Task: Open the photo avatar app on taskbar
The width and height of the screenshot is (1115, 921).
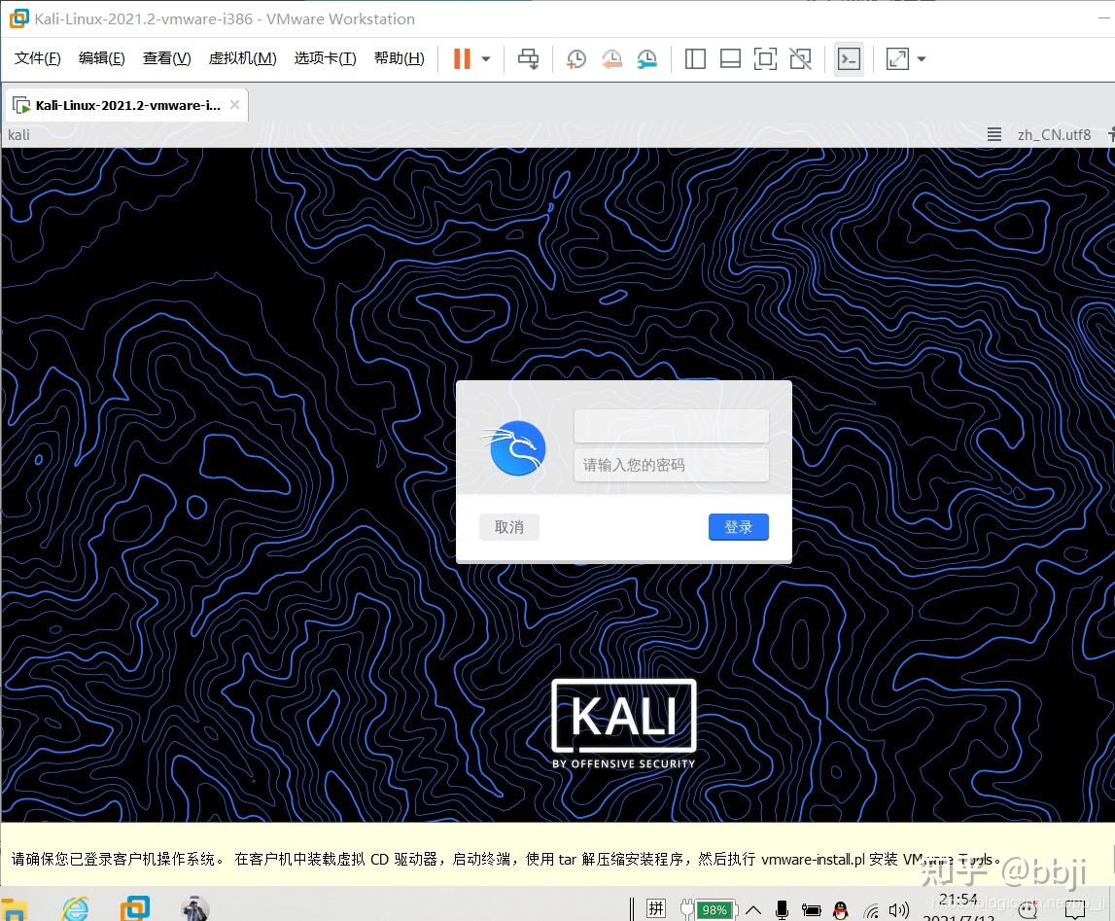Action: click(194, 909)
